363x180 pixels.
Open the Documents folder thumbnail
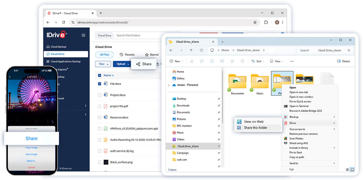coord(237,84)
